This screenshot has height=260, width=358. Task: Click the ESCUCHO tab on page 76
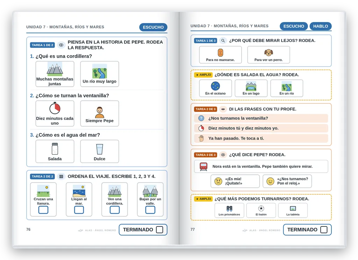coord(153,27)
